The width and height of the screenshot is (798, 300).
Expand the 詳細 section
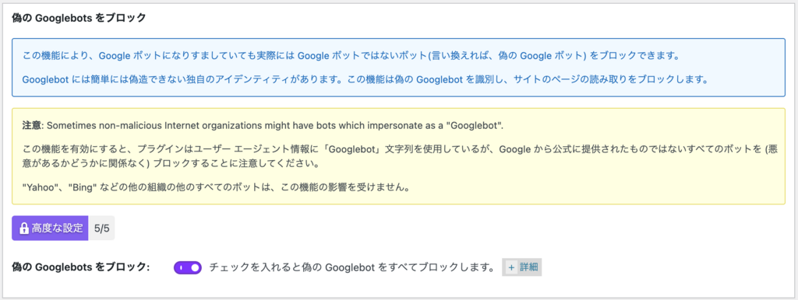[x=522, y=267]
